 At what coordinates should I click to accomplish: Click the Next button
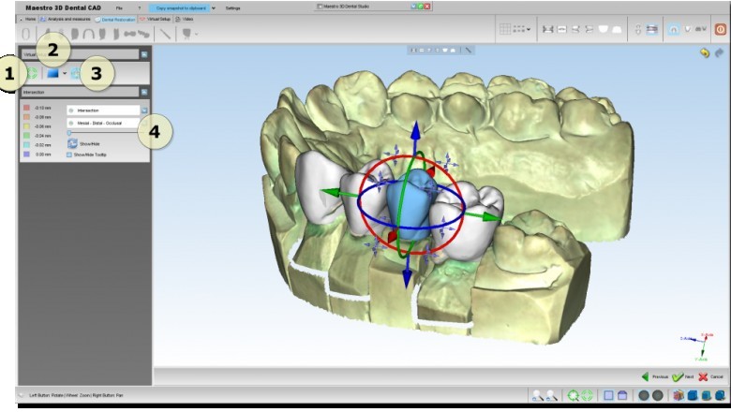pos(683,376)
